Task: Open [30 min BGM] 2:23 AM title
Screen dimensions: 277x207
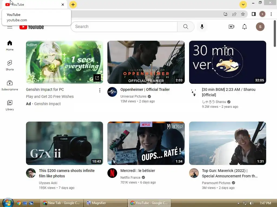Action: click(229, 92)
